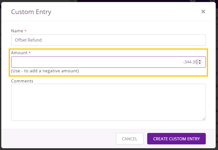Viewport: 218px width, 150px height.
Task: Click the partially hidden gear icon behind dialog
Action: tap(212, 1)
